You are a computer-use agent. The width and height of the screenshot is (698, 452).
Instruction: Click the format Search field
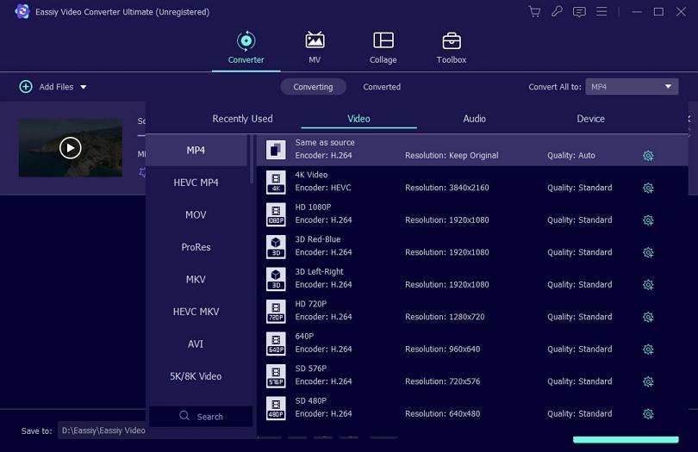coord(201,417)
